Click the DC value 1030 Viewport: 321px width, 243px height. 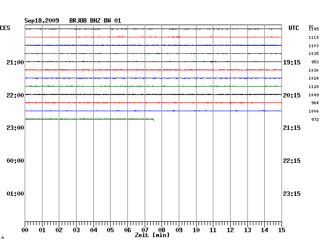(x=314, y=70)
